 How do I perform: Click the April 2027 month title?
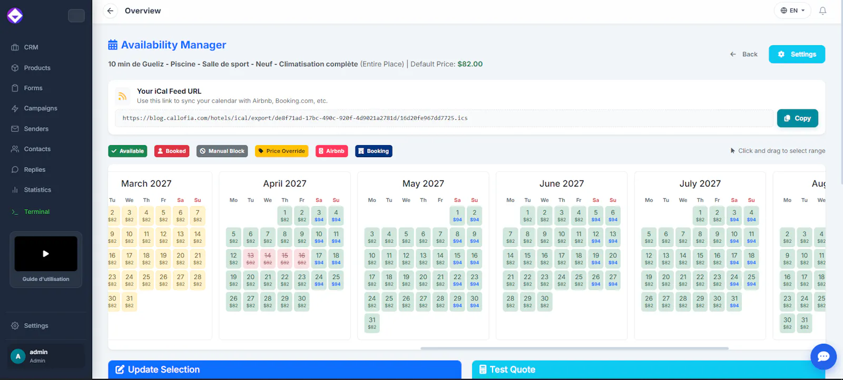(285, 183)
